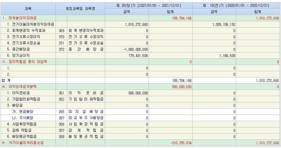Click account code 352
The width and height of the screenshot is (281, 148).
coord(62,99)
